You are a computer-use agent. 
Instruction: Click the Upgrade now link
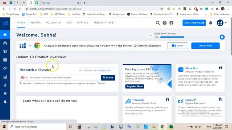(x=104, y=70)
